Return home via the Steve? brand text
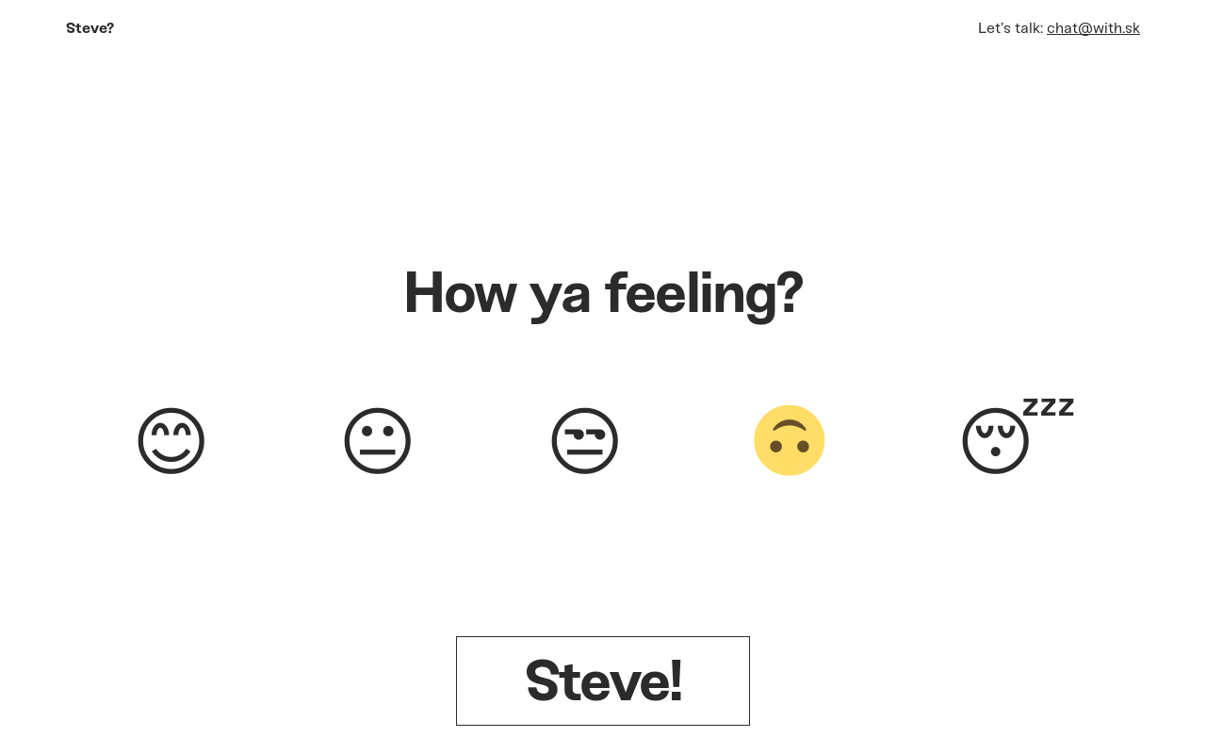1206x754 pixels. coord(90,28)
